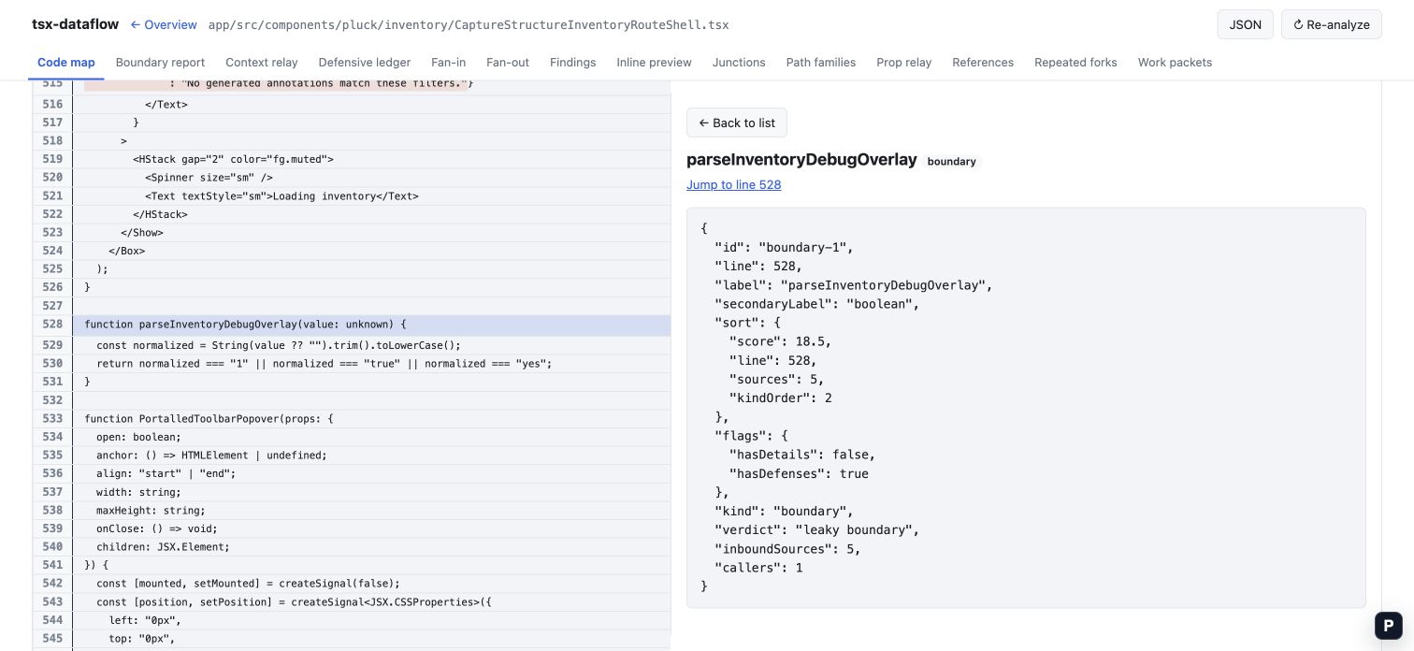Click the "inboundSources": 5 JSON entry
The width and height of the screenshot is (1414, 651).
pyautogui.click(x=787, y=549)
